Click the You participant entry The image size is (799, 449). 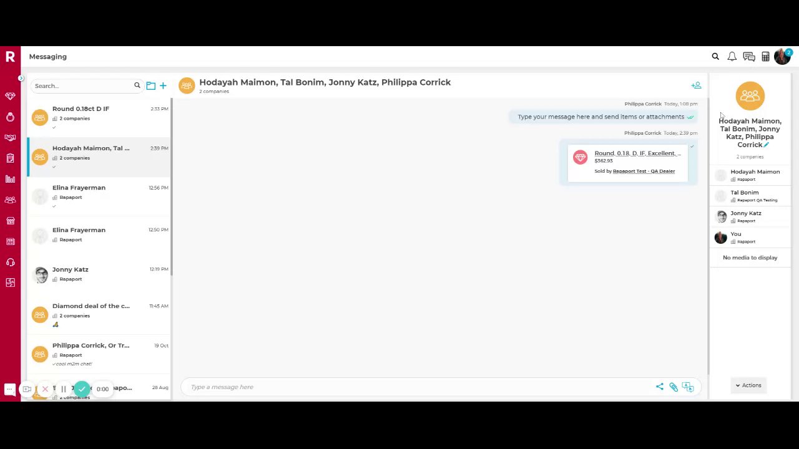(750, 238)
